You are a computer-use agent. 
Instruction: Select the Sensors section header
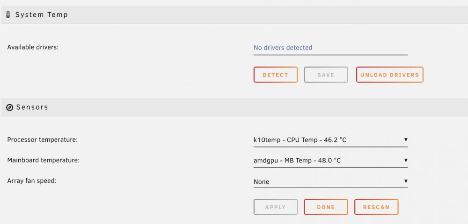click(x=234, y=107)
